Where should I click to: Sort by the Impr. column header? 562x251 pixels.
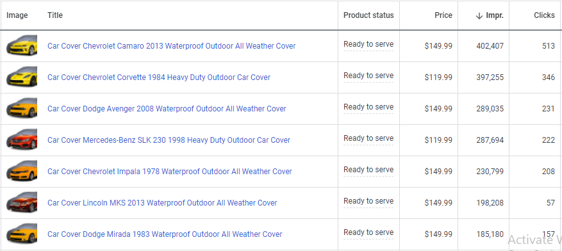(495, 15)
